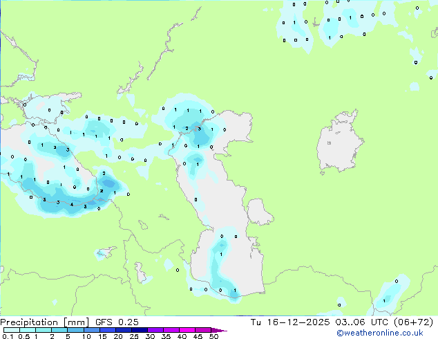Click the 20–25 mm legend swatch
Image resolution: width=438 pixels, height=339 pixels.
124,330
